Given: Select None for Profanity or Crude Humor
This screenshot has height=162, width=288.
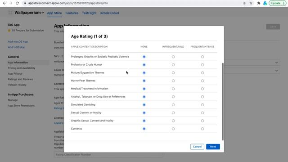Looking at the screenshot, I should click(x=144, y=65).
